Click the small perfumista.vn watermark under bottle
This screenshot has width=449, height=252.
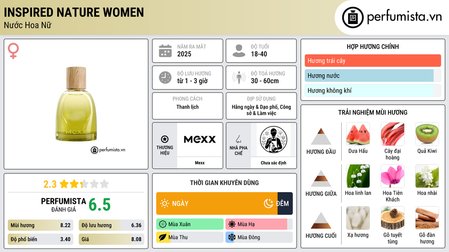coord(108,150)
